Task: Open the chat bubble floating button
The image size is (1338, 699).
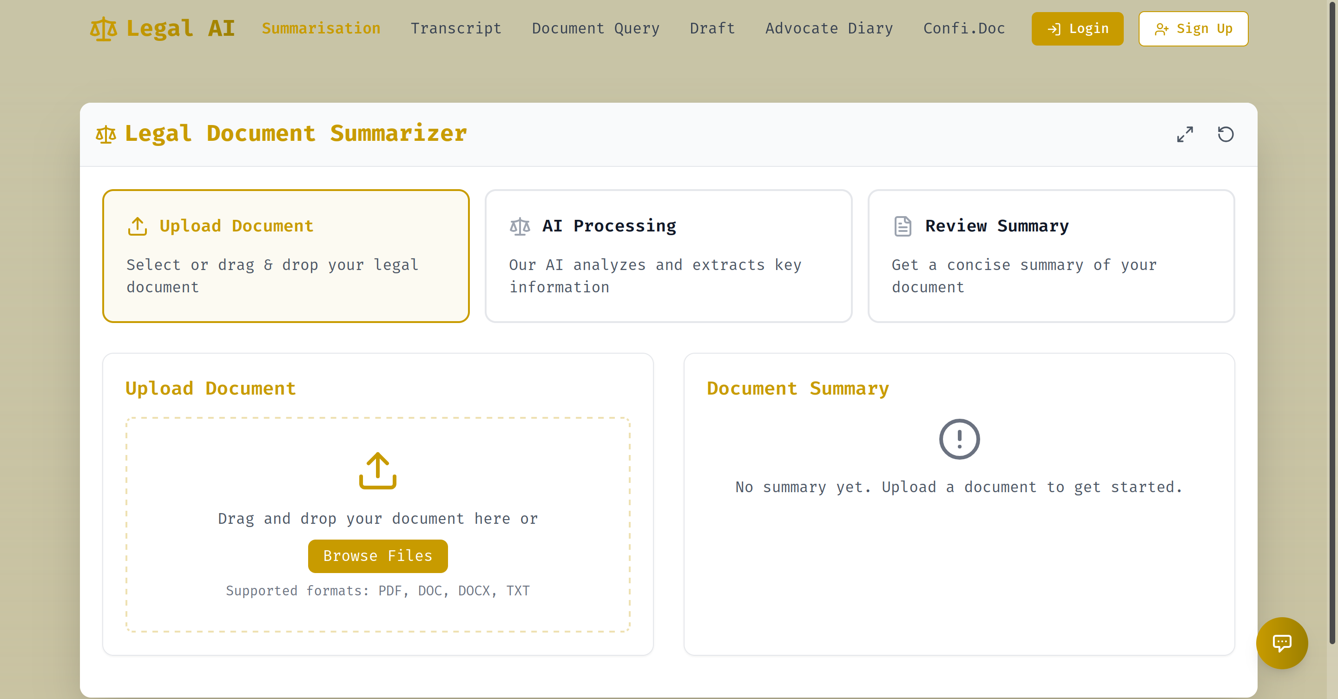Action: 1281,643
